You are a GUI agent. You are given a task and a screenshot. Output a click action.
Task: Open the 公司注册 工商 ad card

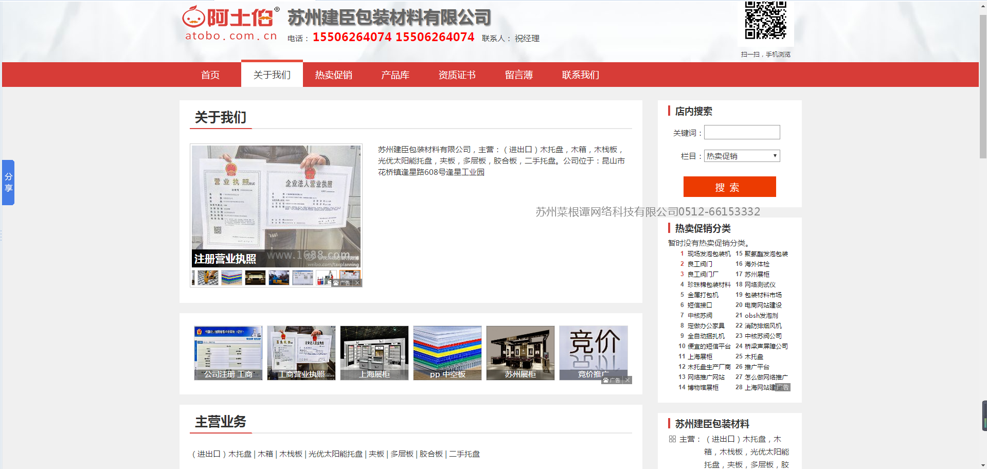[228, 353]
